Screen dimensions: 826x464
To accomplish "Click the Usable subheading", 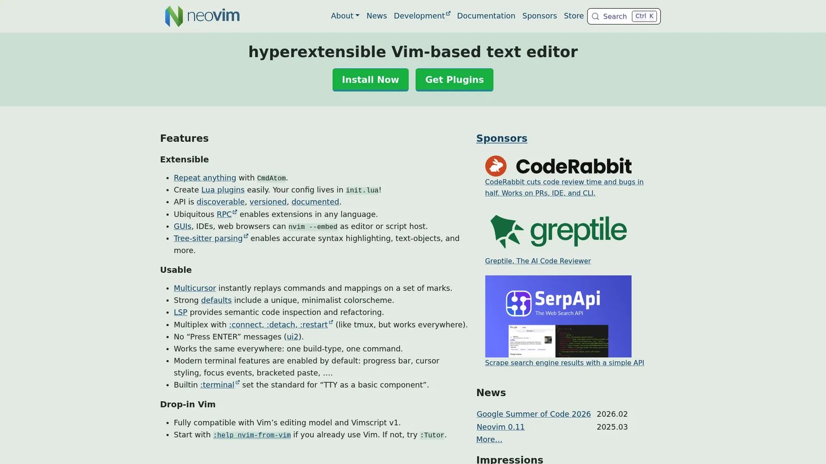I will coord(176,270).
